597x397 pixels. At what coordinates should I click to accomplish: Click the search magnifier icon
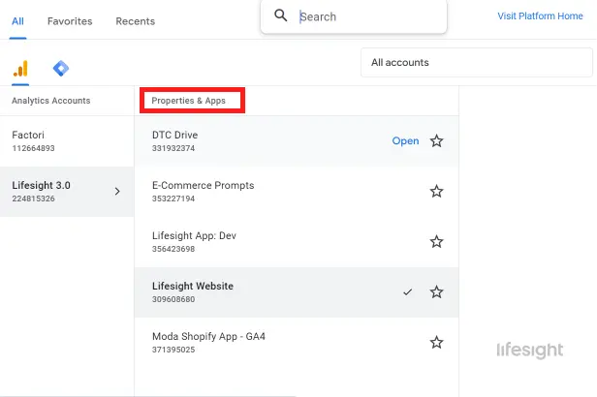(x=281, y=15)
